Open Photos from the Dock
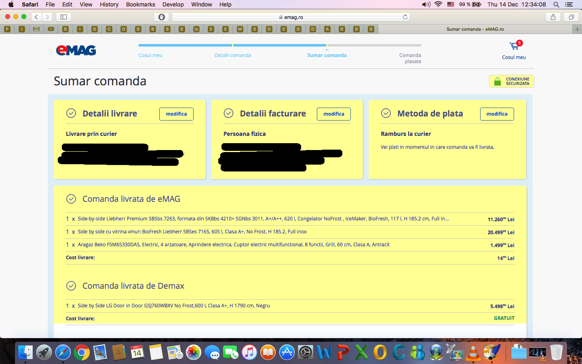The height and width of the screenshot is (364, 582). tap(194, 352)
